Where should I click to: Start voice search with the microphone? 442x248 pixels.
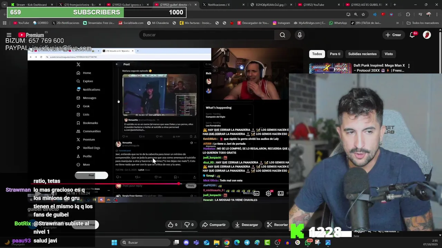[x=300, y=35]
